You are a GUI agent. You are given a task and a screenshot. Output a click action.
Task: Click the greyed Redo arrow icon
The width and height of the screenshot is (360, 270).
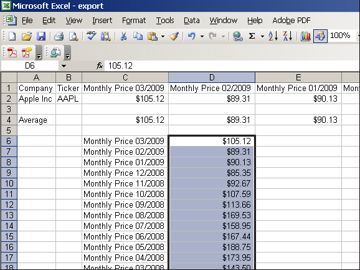212,36
